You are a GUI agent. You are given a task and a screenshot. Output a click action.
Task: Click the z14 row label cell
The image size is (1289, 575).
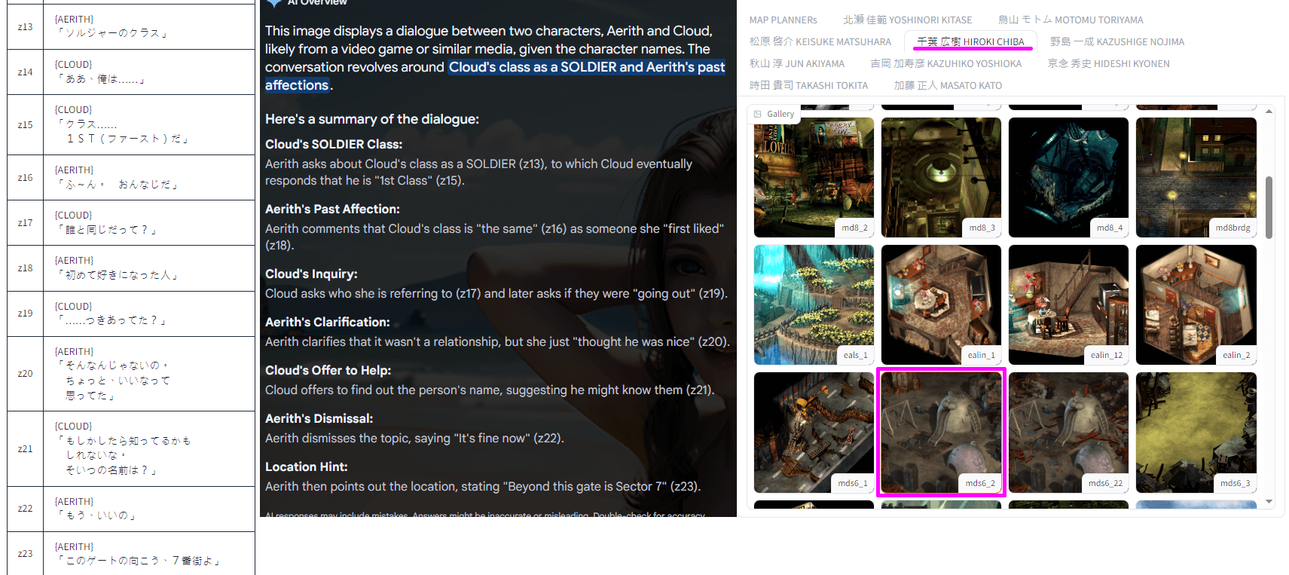[x=25, y=72]
